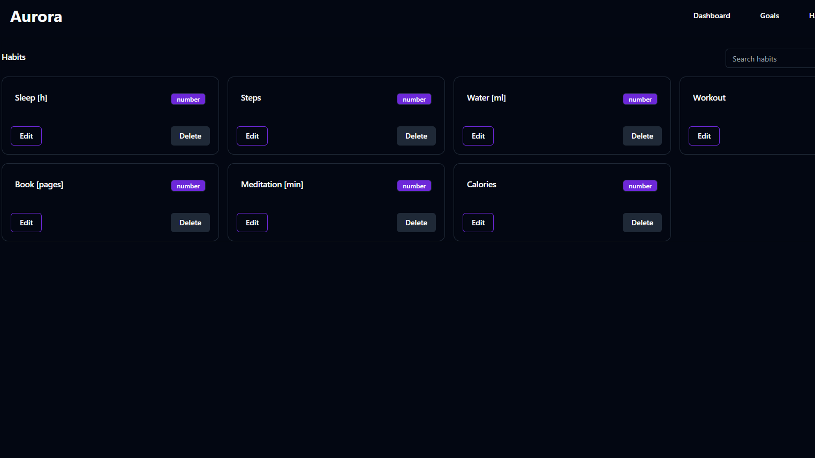
Task: Edit the Water [ml] habit
Action: [x=478, y=135]
